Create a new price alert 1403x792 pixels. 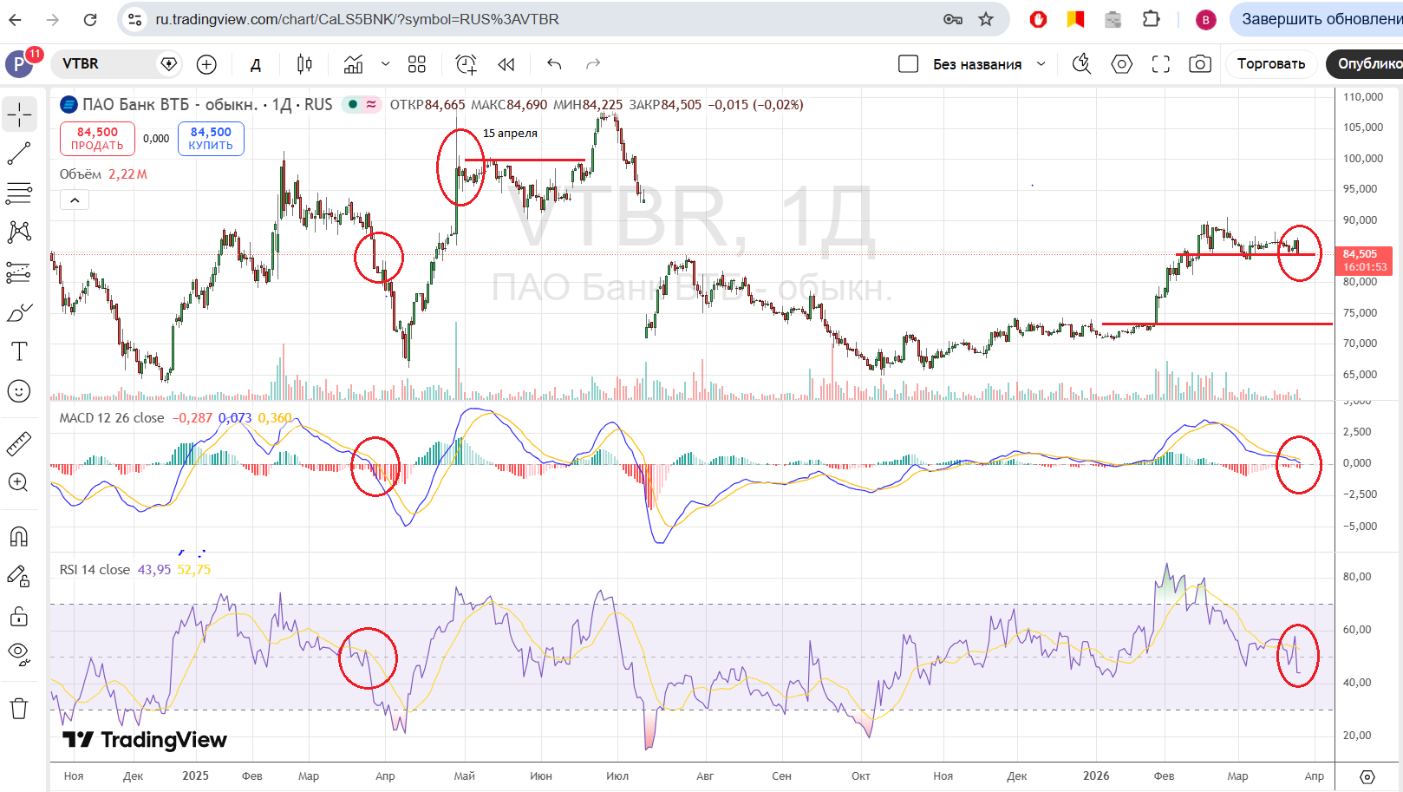(x=467, y=64)
